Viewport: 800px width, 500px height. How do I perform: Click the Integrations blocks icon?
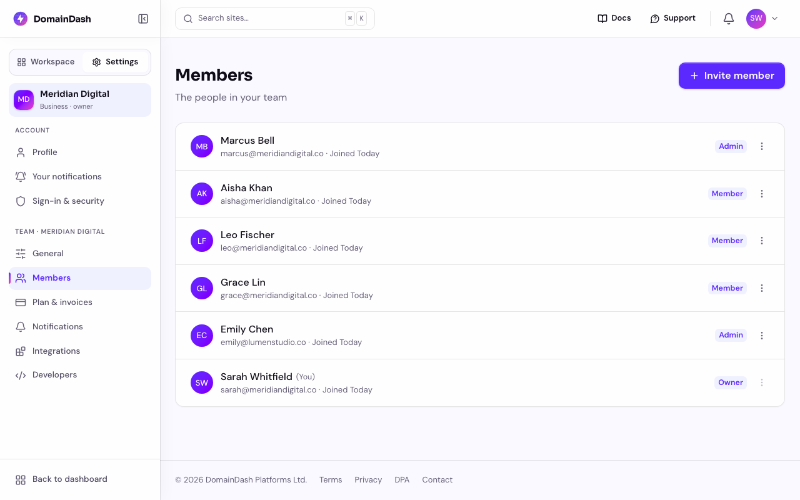(21, 351)
